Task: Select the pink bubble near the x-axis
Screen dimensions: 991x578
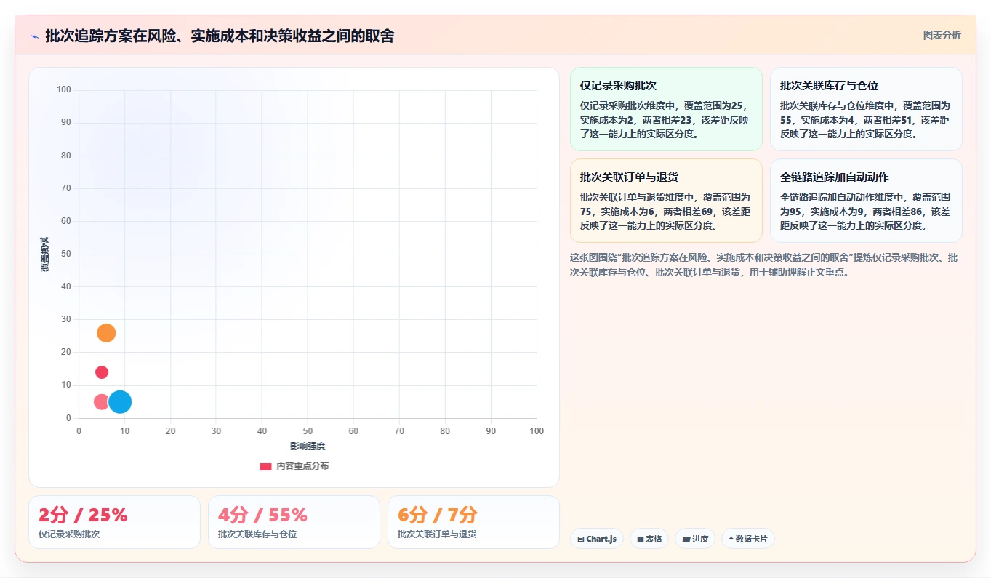Action: (100, 401)
